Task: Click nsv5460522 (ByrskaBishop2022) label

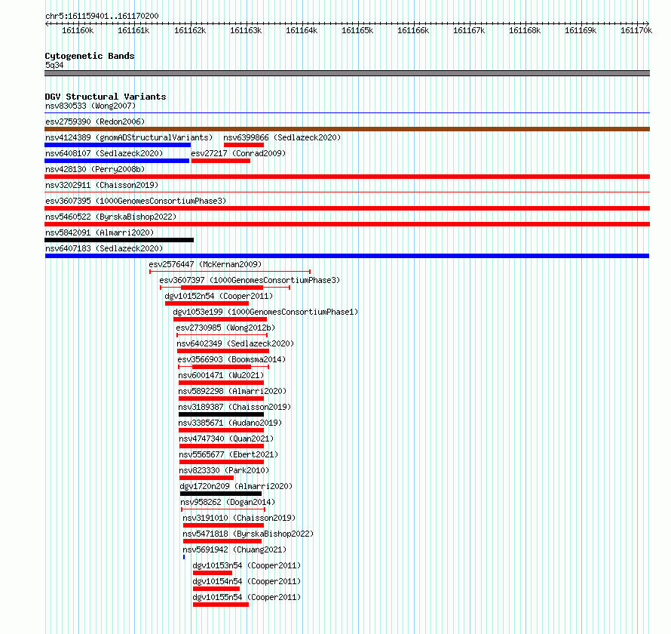Action: point(111,217)
